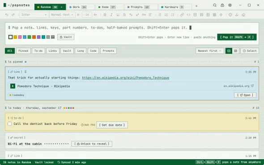
Task: Open the Pomodoro Technique Wikipedia URL
Action: [x=126, y=78]
